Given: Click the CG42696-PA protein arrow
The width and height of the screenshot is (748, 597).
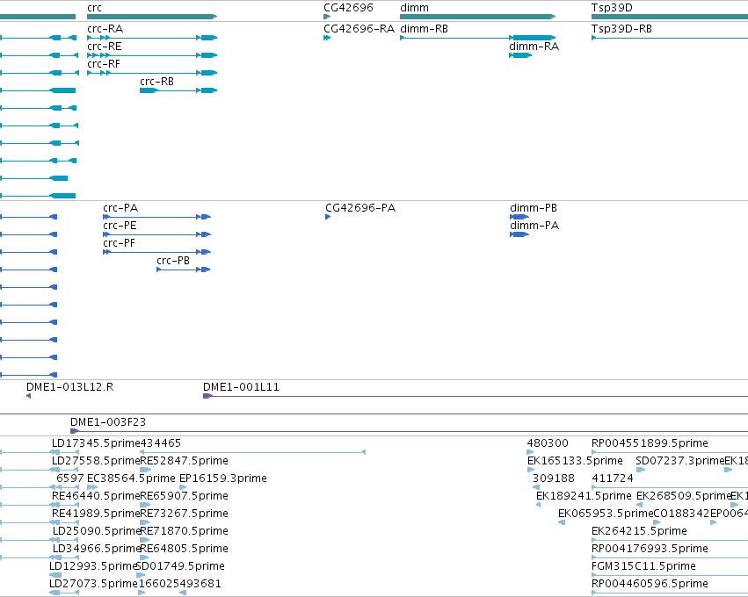Looking at the screenshot, I should (x=328, y=217).
